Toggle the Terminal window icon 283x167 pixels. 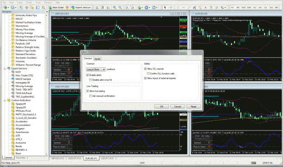(38, 7)
